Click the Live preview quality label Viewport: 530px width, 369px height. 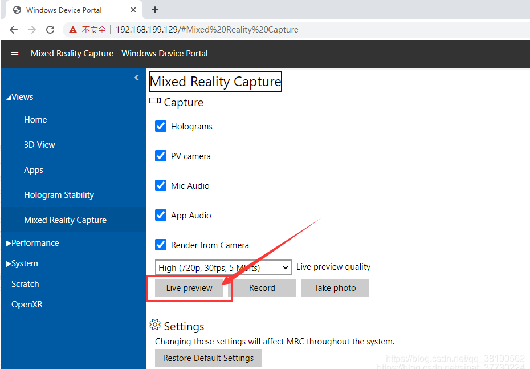click(x=333, y=267)
